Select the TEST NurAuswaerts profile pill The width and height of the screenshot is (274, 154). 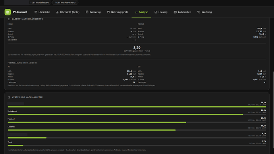pos(66,2)
